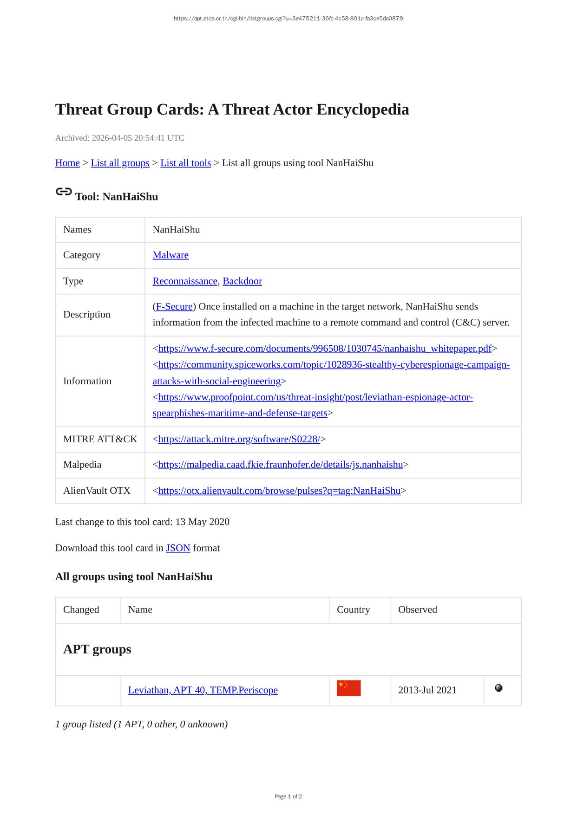Viewport: 577px width, 815px height.
Task: Click the Observed column header
Action: click(417, 609)
